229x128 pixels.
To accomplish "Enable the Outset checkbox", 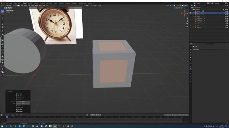I will pos(17,106).
